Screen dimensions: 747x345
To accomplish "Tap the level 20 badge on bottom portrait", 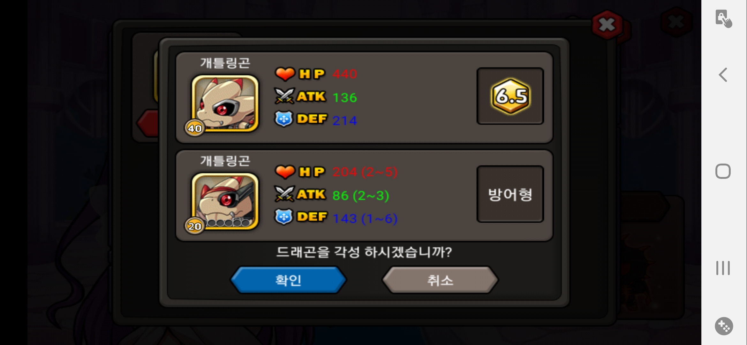I will pyautogui.click(x=195, y=226).
